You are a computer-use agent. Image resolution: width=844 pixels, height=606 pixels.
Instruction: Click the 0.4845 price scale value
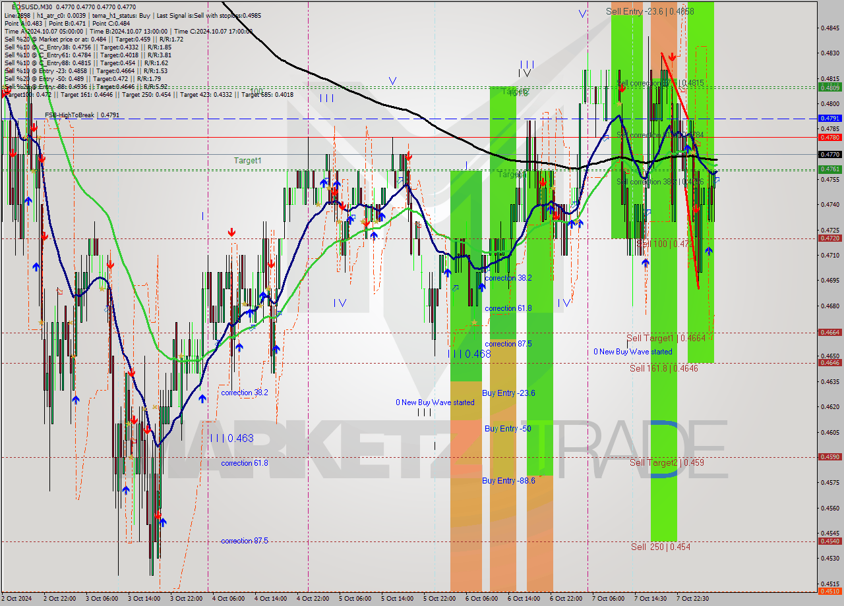[830, 28]
